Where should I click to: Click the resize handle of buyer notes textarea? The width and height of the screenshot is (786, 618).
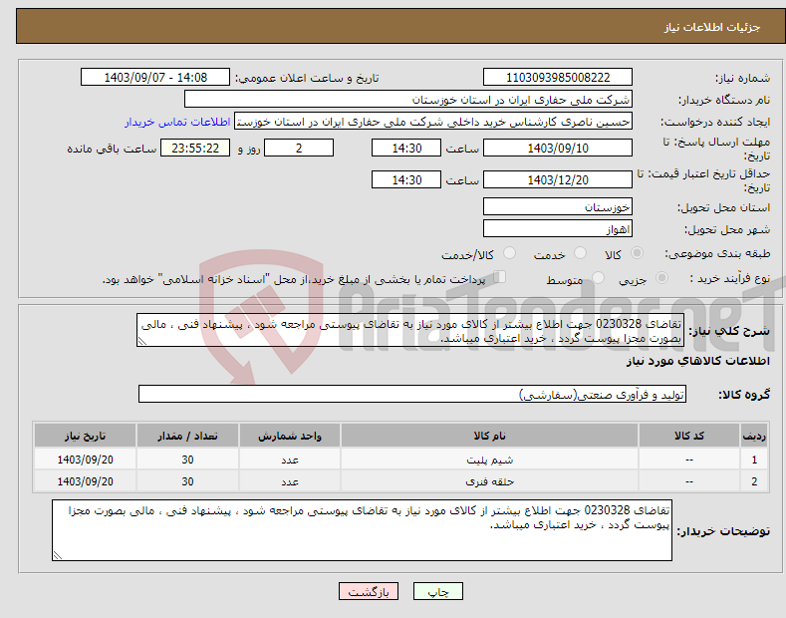pos(57,555)
